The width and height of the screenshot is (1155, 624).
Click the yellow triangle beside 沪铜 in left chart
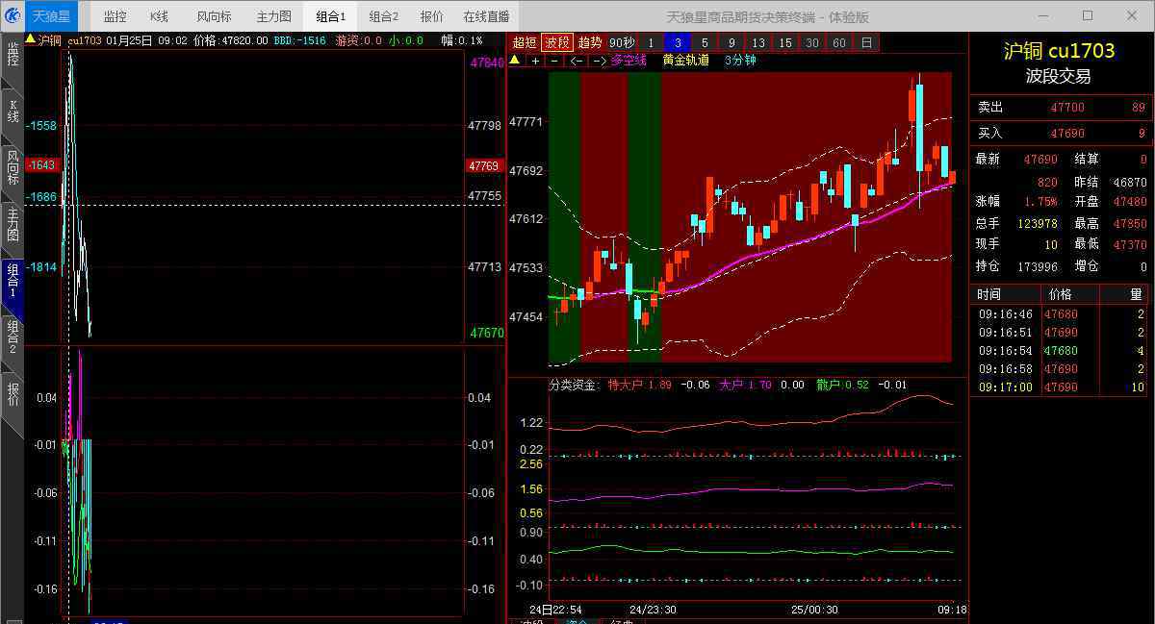(31, 39)
